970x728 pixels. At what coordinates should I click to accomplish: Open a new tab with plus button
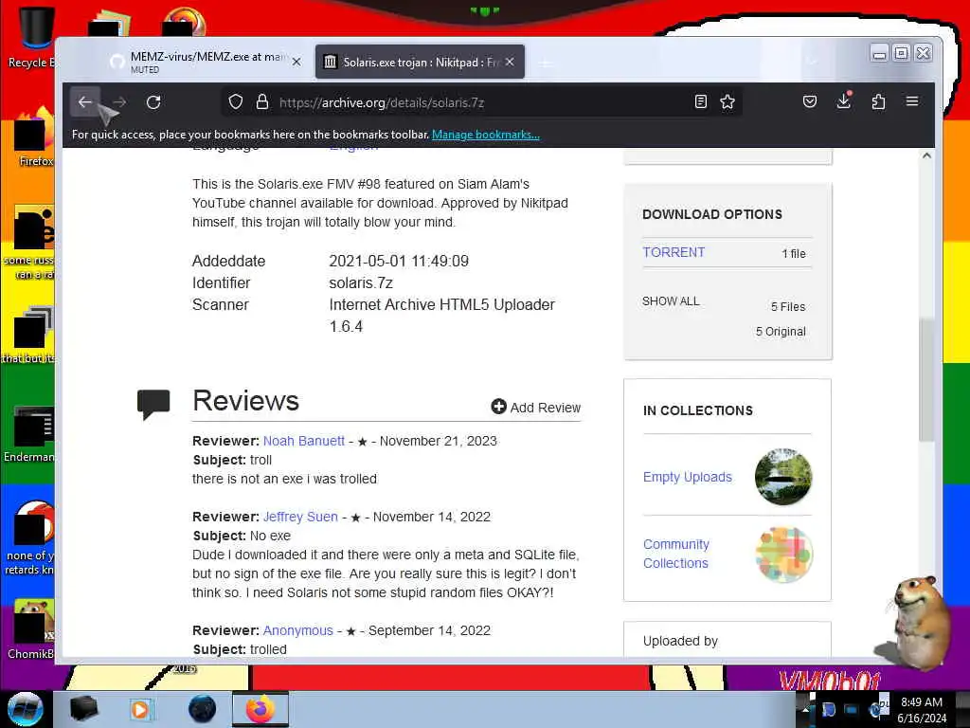(x=545, y=63)
